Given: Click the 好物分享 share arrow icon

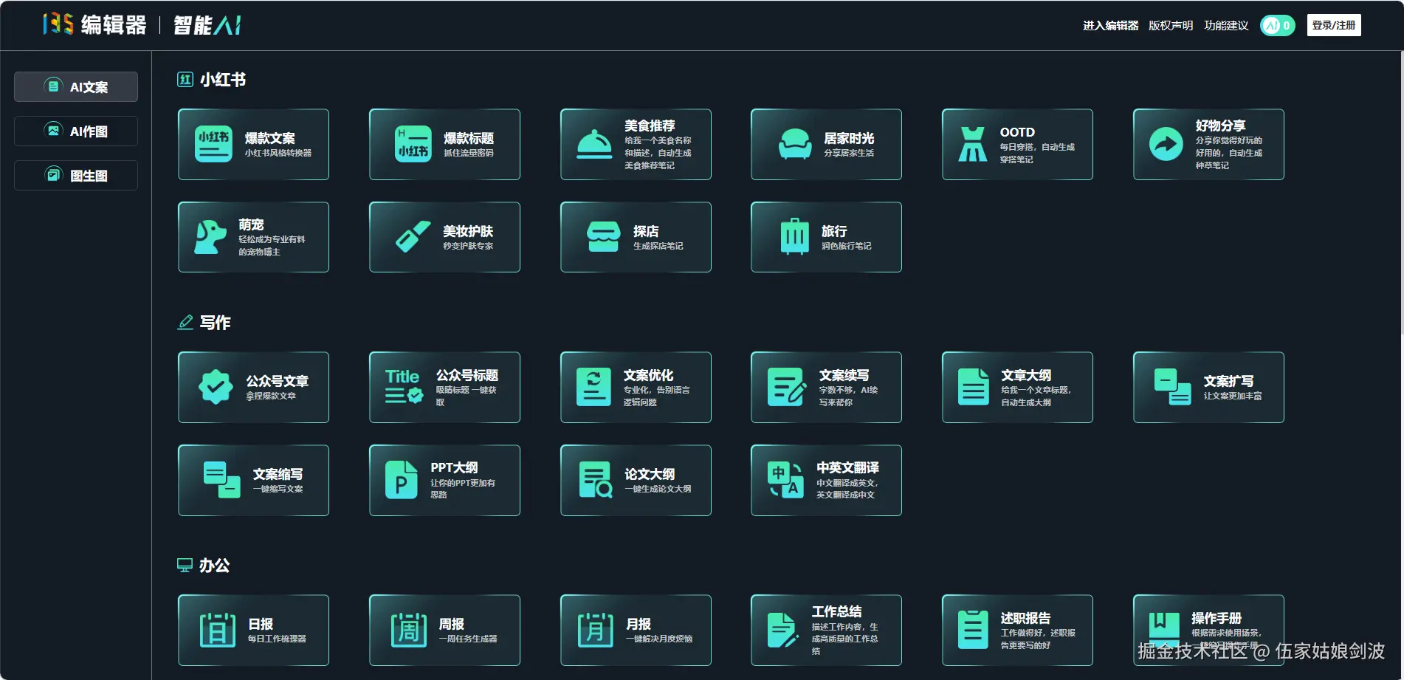Looking at the screenshot, I should 1166,144.
